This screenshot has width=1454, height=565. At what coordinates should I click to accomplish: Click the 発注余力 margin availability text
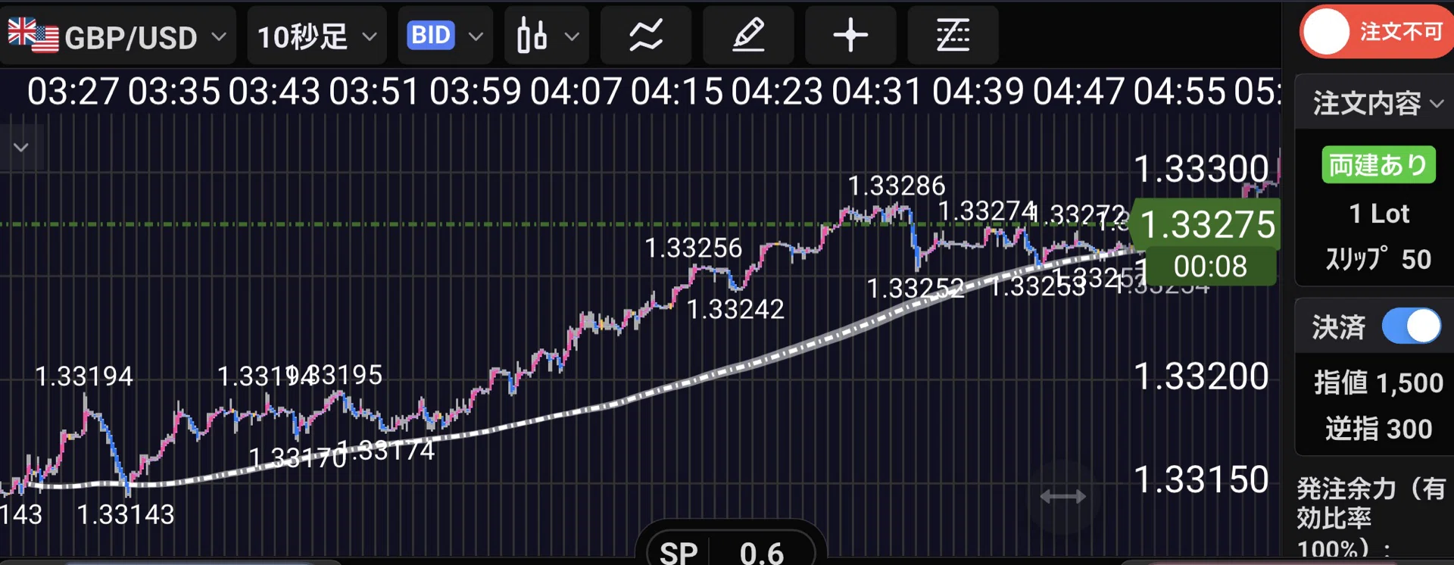(1372, 518)
